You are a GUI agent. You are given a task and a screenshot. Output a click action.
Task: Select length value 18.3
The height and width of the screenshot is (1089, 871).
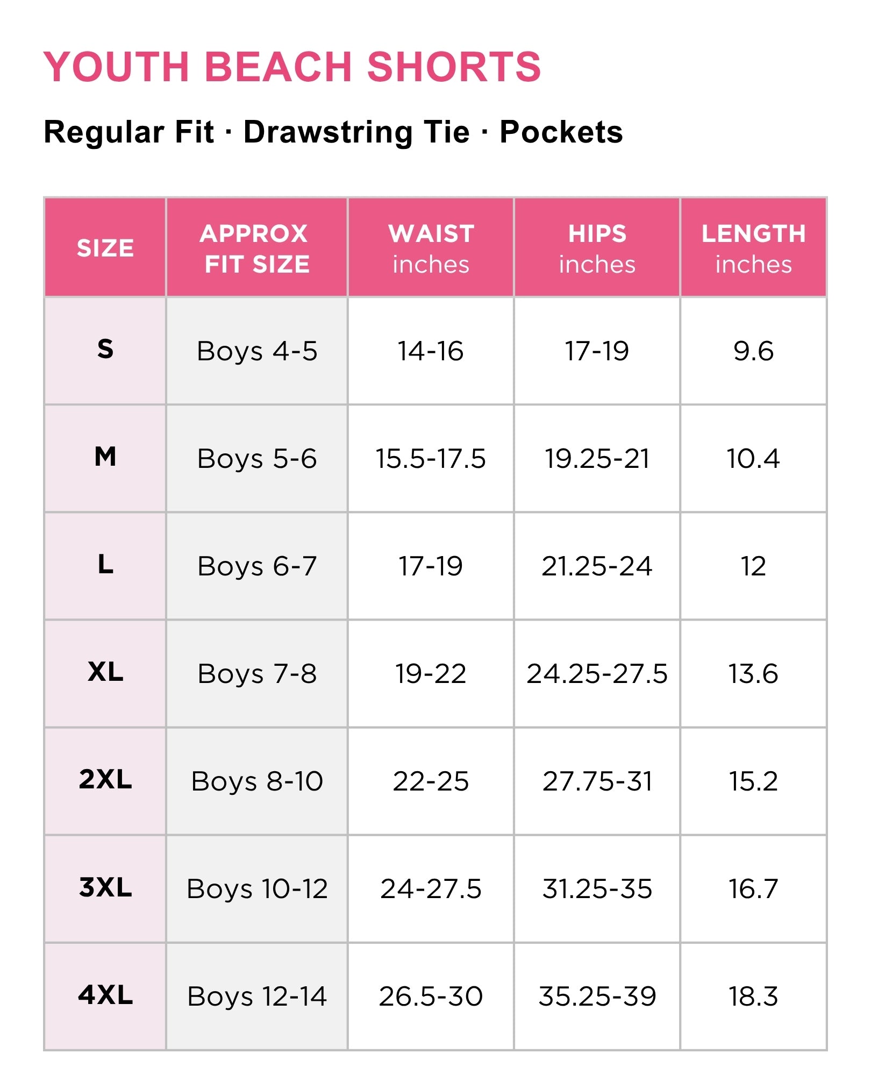click(x=753, y=997)
